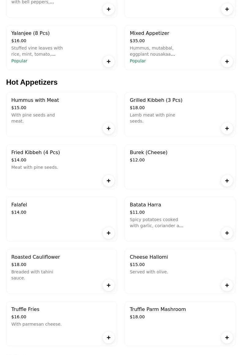Add Burek (Cheese) with plus button
Screen dimensions: 246x355
227,181
